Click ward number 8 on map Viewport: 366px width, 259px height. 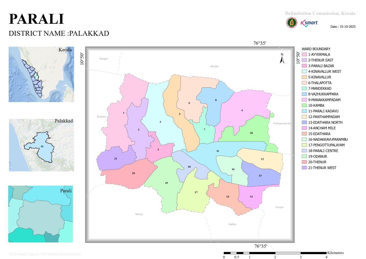click(216, 100)
